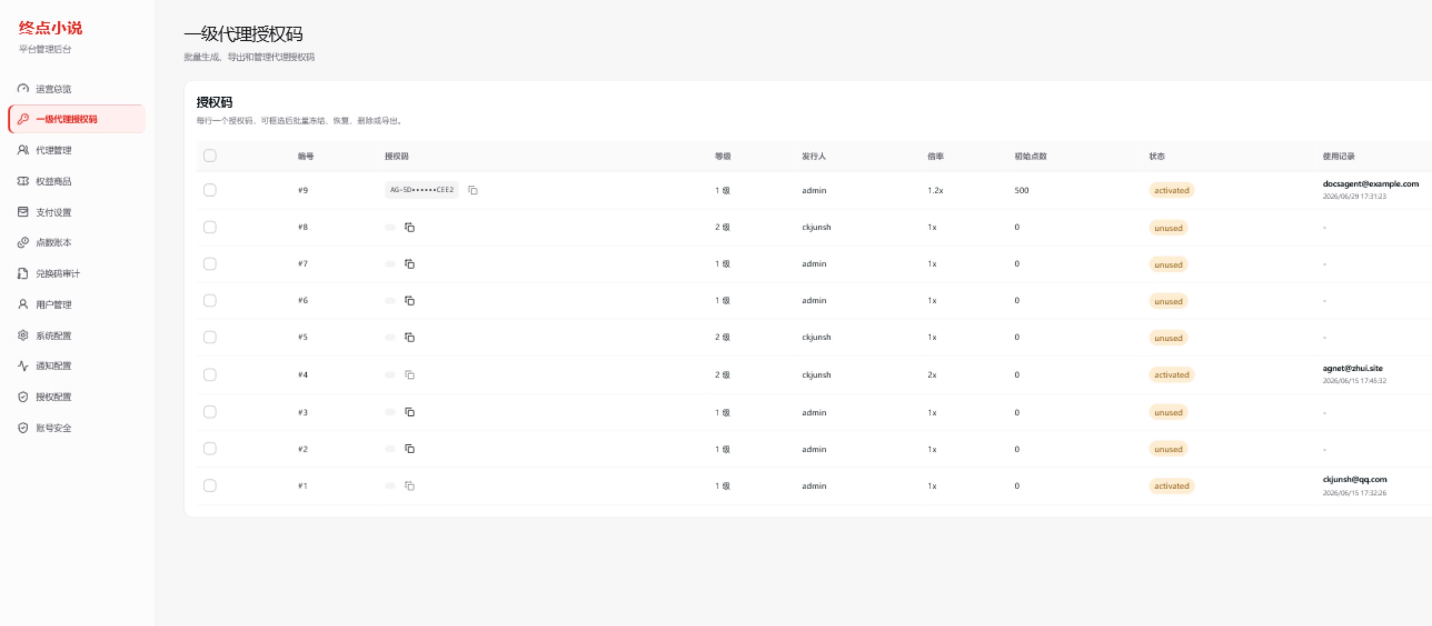Image resolution: width=1432 pixels, height=626 pixels.
Task: Check the checkbox for row #9
Action: coord(209,190)
